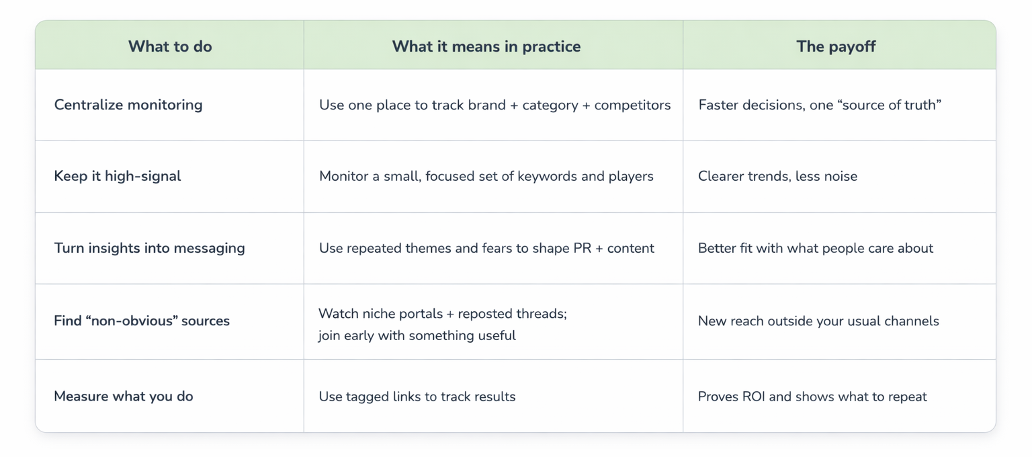Click "Monitor a small, focused set" cell
1032x457 pixels.
pyautogui.click(x=486, y=176)
